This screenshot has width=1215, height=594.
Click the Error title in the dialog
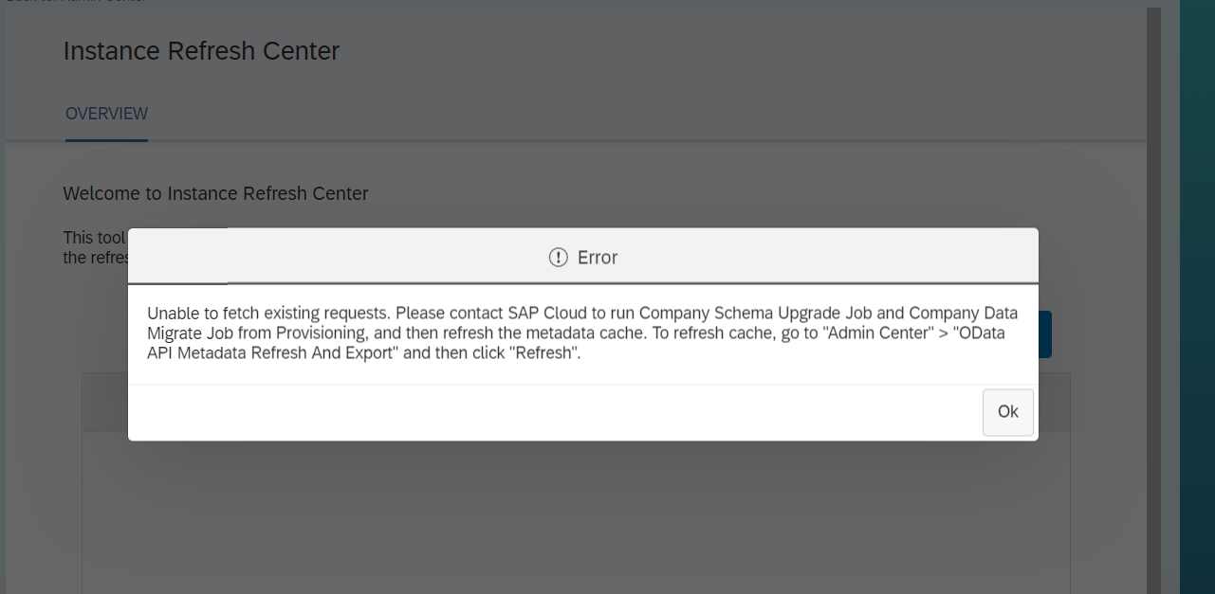coord(598,257)
